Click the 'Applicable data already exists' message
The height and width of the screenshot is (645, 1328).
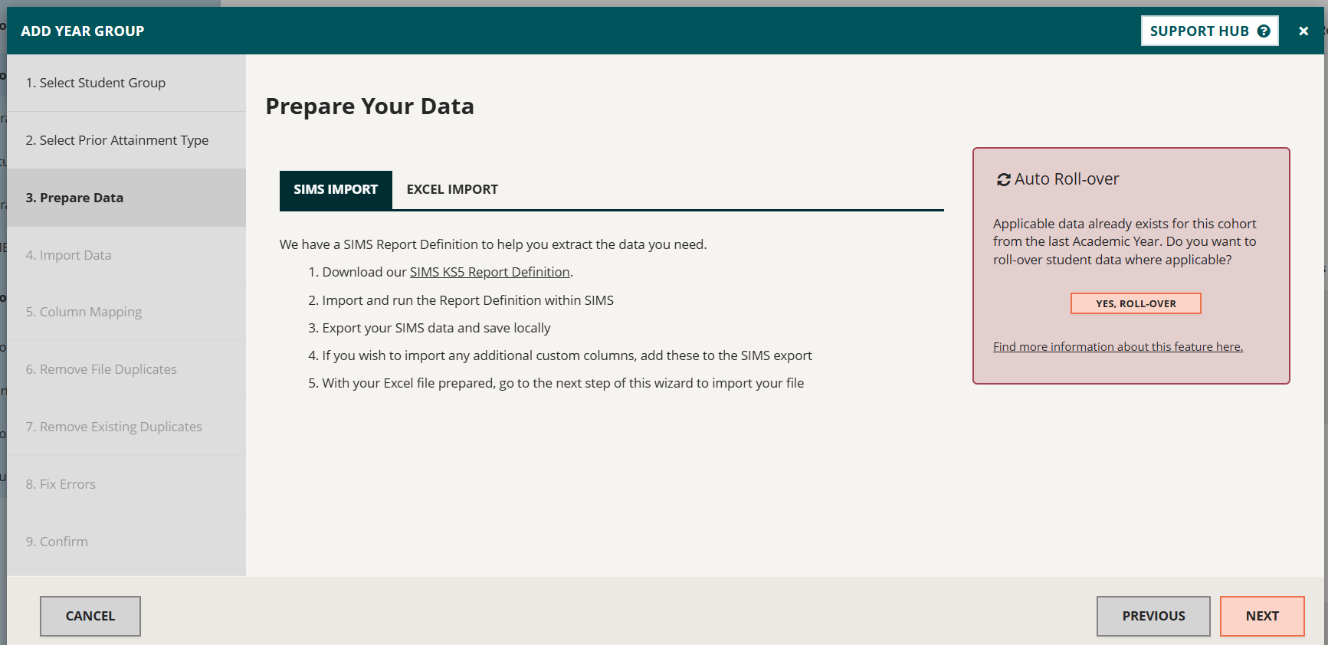1125,242
